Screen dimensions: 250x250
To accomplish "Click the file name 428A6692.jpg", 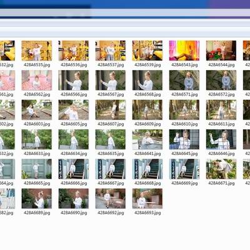I will click(111, 212).
